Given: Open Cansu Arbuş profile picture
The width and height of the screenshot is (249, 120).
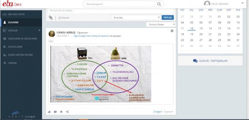Looking at the screenshot, I should [x=52, y=34].
